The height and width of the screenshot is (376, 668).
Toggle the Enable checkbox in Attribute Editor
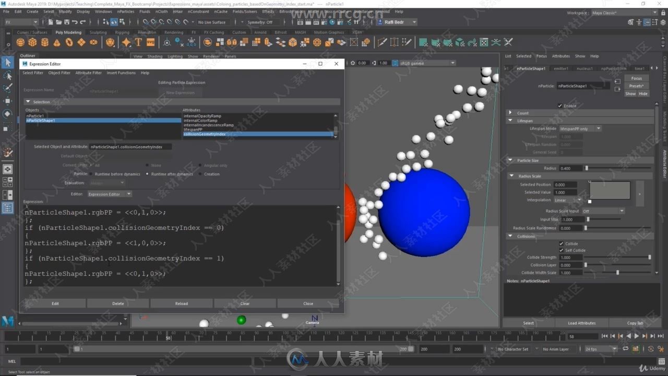coord(560,105)
